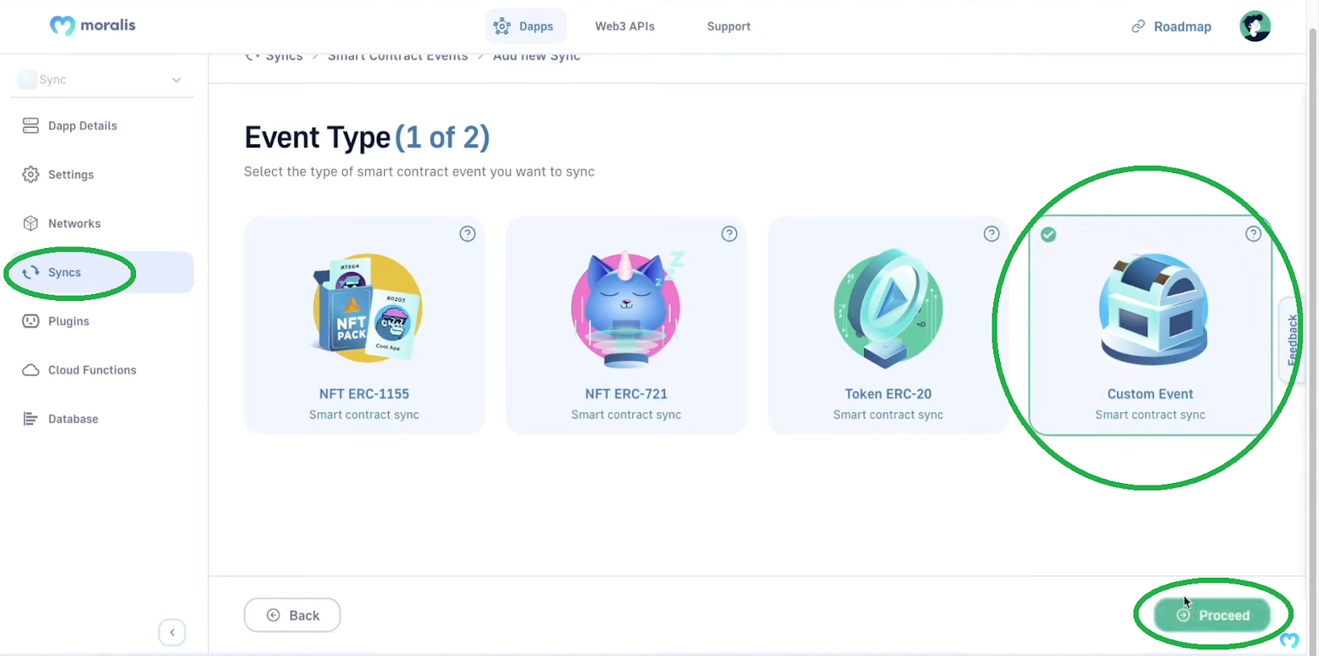Click the Proceed button
1319x656 pixels.
pyautogui.click(x=1212, y=616)
